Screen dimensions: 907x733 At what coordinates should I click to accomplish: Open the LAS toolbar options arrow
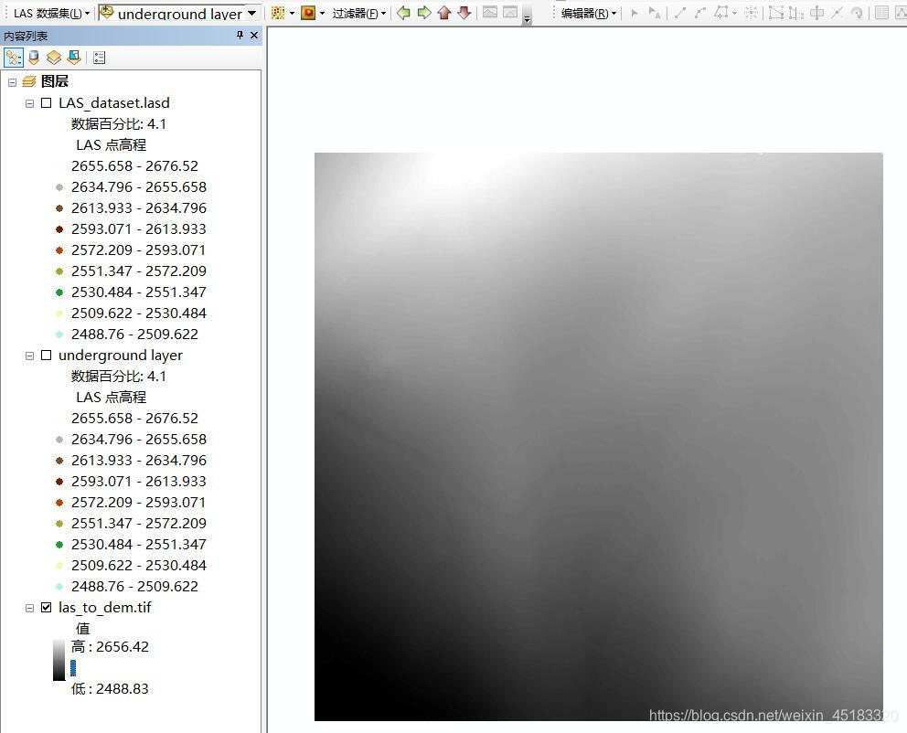pyautogui.click(x=527, y=19)
